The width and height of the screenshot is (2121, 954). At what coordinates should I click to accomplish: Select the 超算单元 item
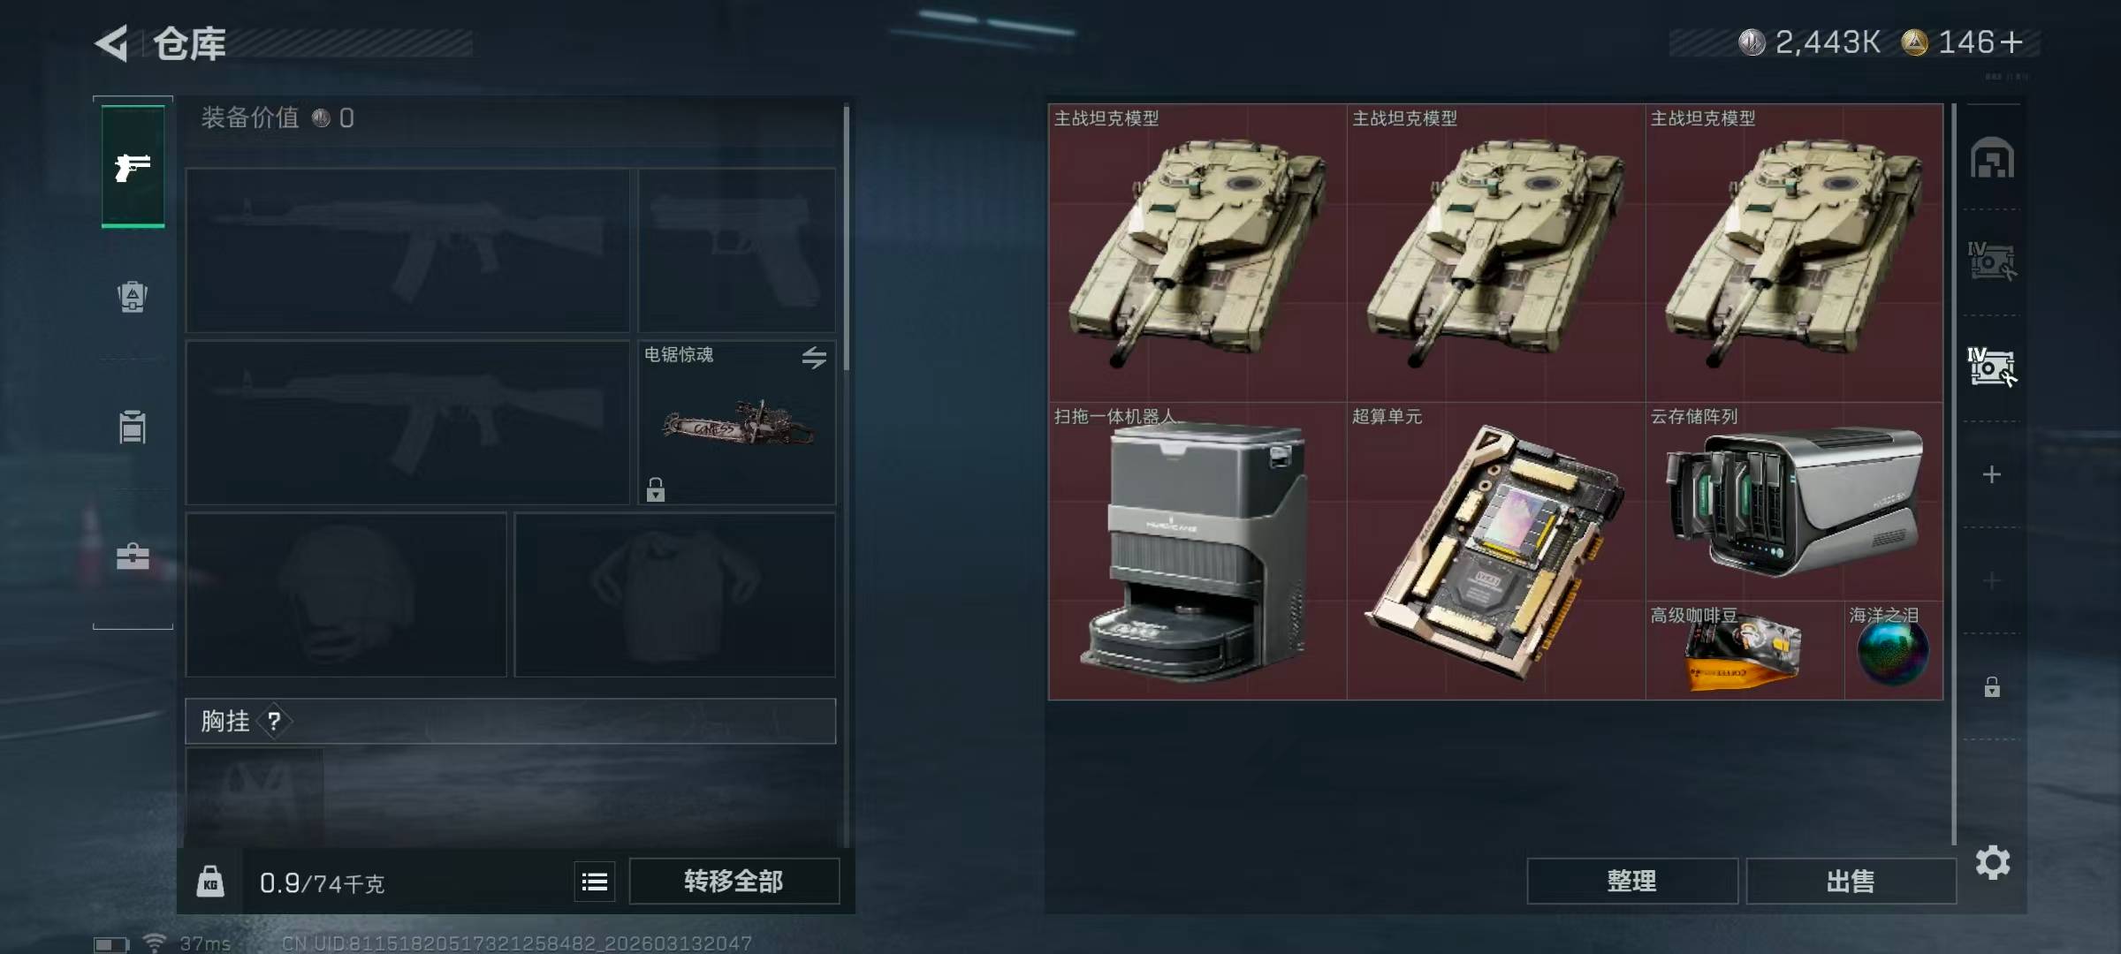[1495, 551]
